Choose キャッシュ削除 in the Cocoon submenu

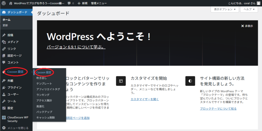(46, 118)
